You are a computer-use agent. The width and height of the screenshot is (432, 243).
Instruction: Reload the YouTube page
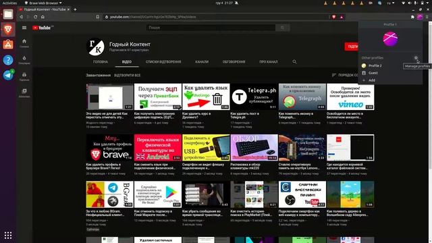tap(35, 17)
